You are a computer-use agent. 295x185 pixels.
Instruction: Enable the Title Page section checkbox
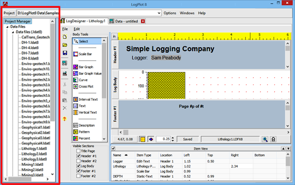[79, 151]
